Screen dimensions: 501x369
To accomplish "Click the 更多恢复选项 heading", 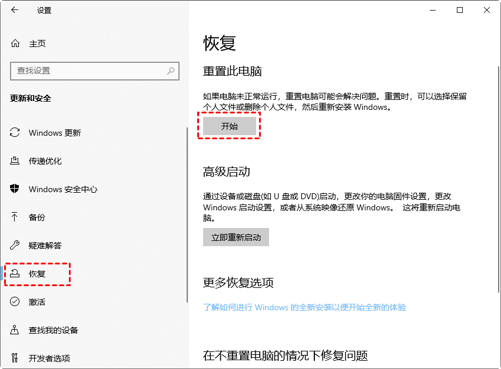I will pos(238,283).
